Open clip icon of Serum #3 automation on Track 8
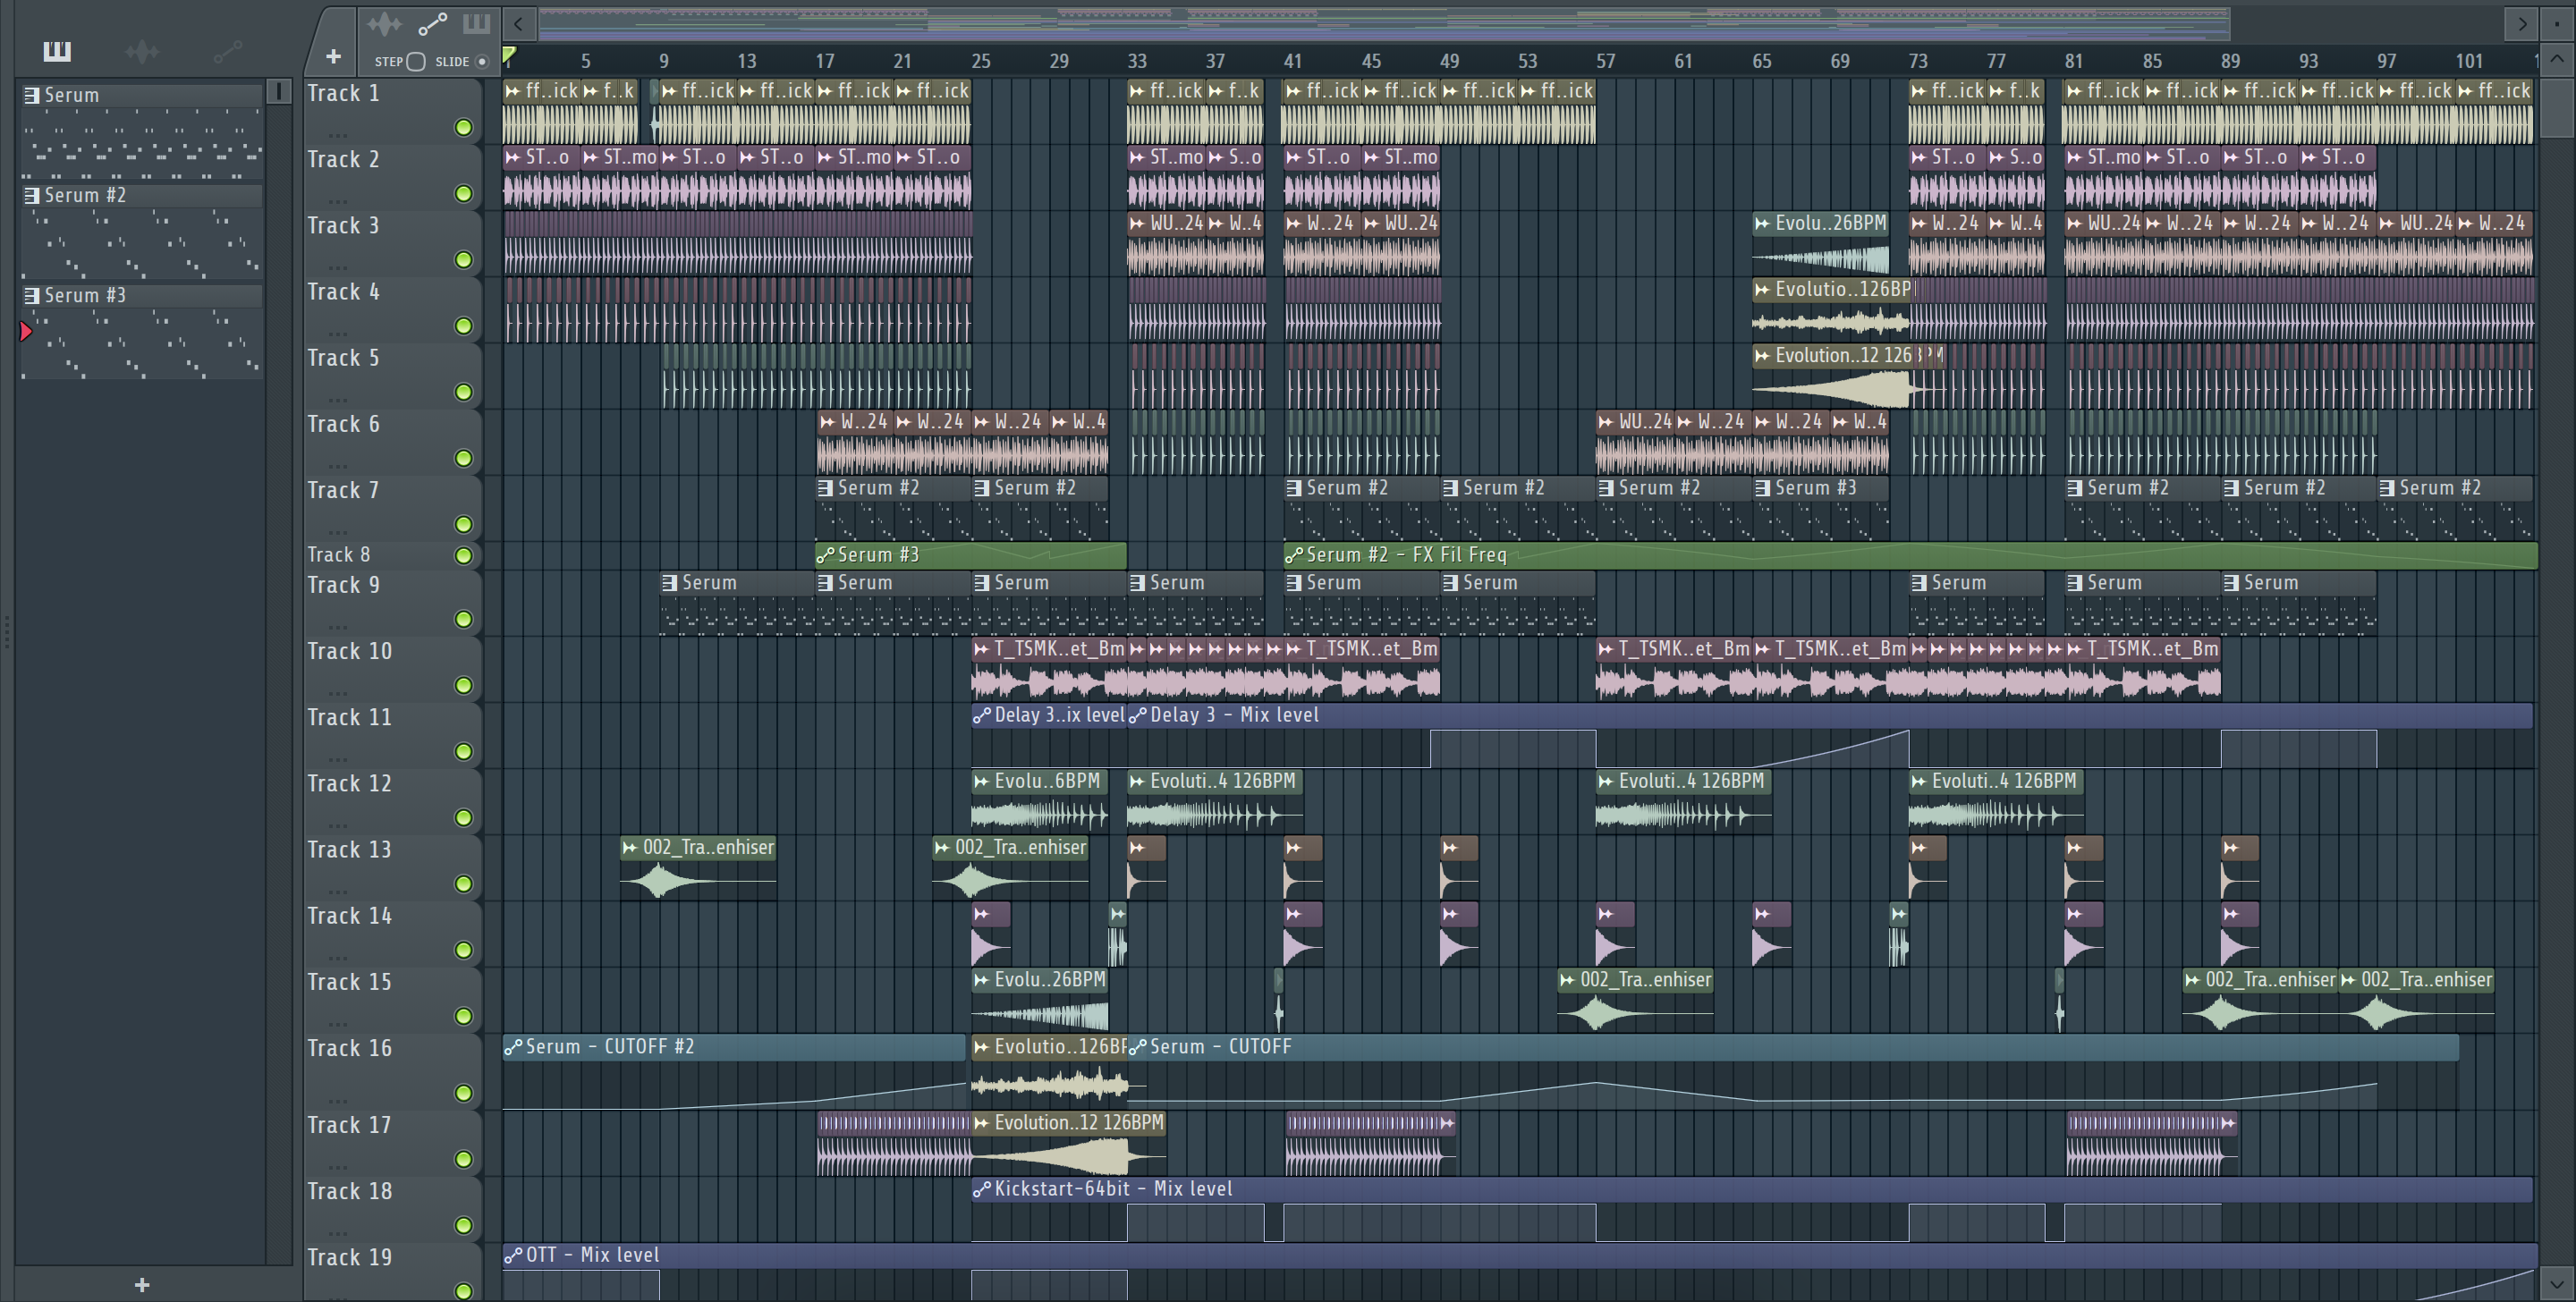 click(825, 555)
